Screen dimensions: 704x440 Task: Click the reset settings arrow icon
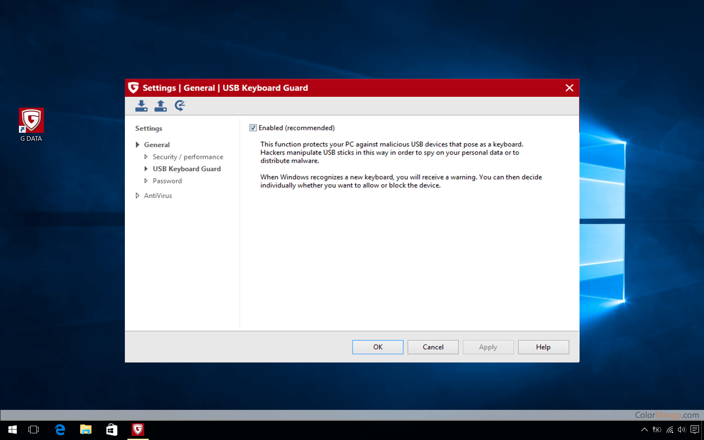(x=180, y=106)
